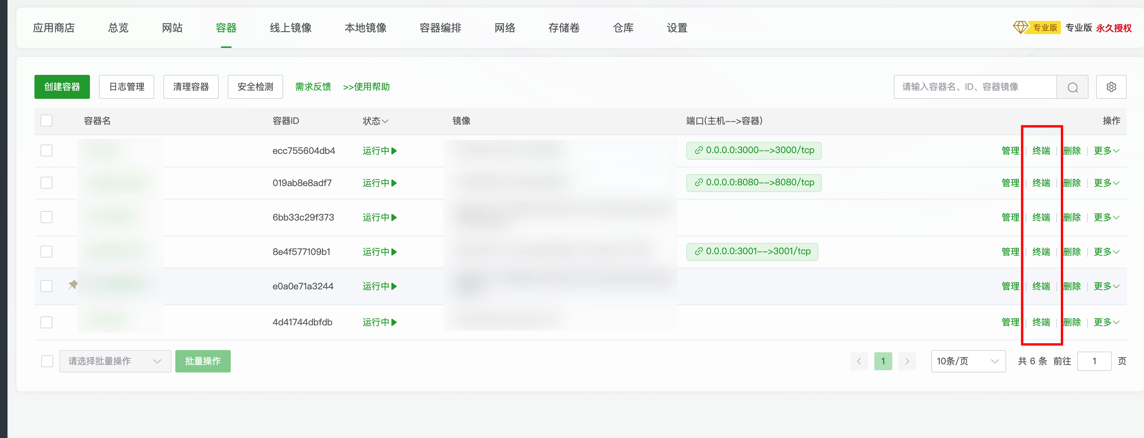Click the search magnifier icon
Image resolution: width=1144 pixels, height=438 pixels.
[1072, 87]
